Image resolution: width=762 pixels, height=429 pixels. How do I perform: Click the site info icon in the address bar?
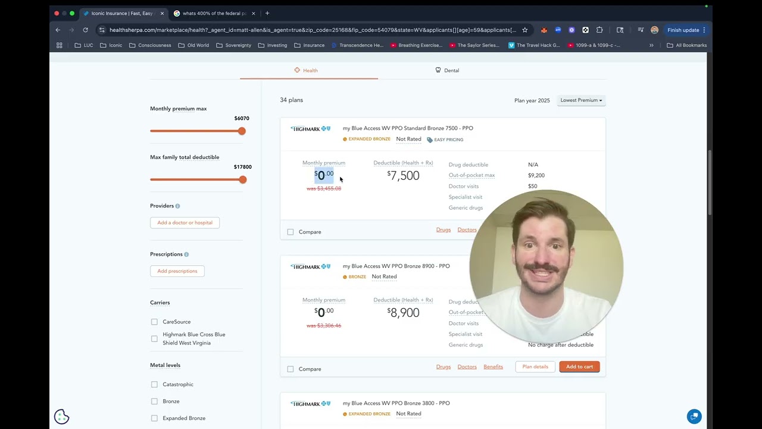pos(102,30)
